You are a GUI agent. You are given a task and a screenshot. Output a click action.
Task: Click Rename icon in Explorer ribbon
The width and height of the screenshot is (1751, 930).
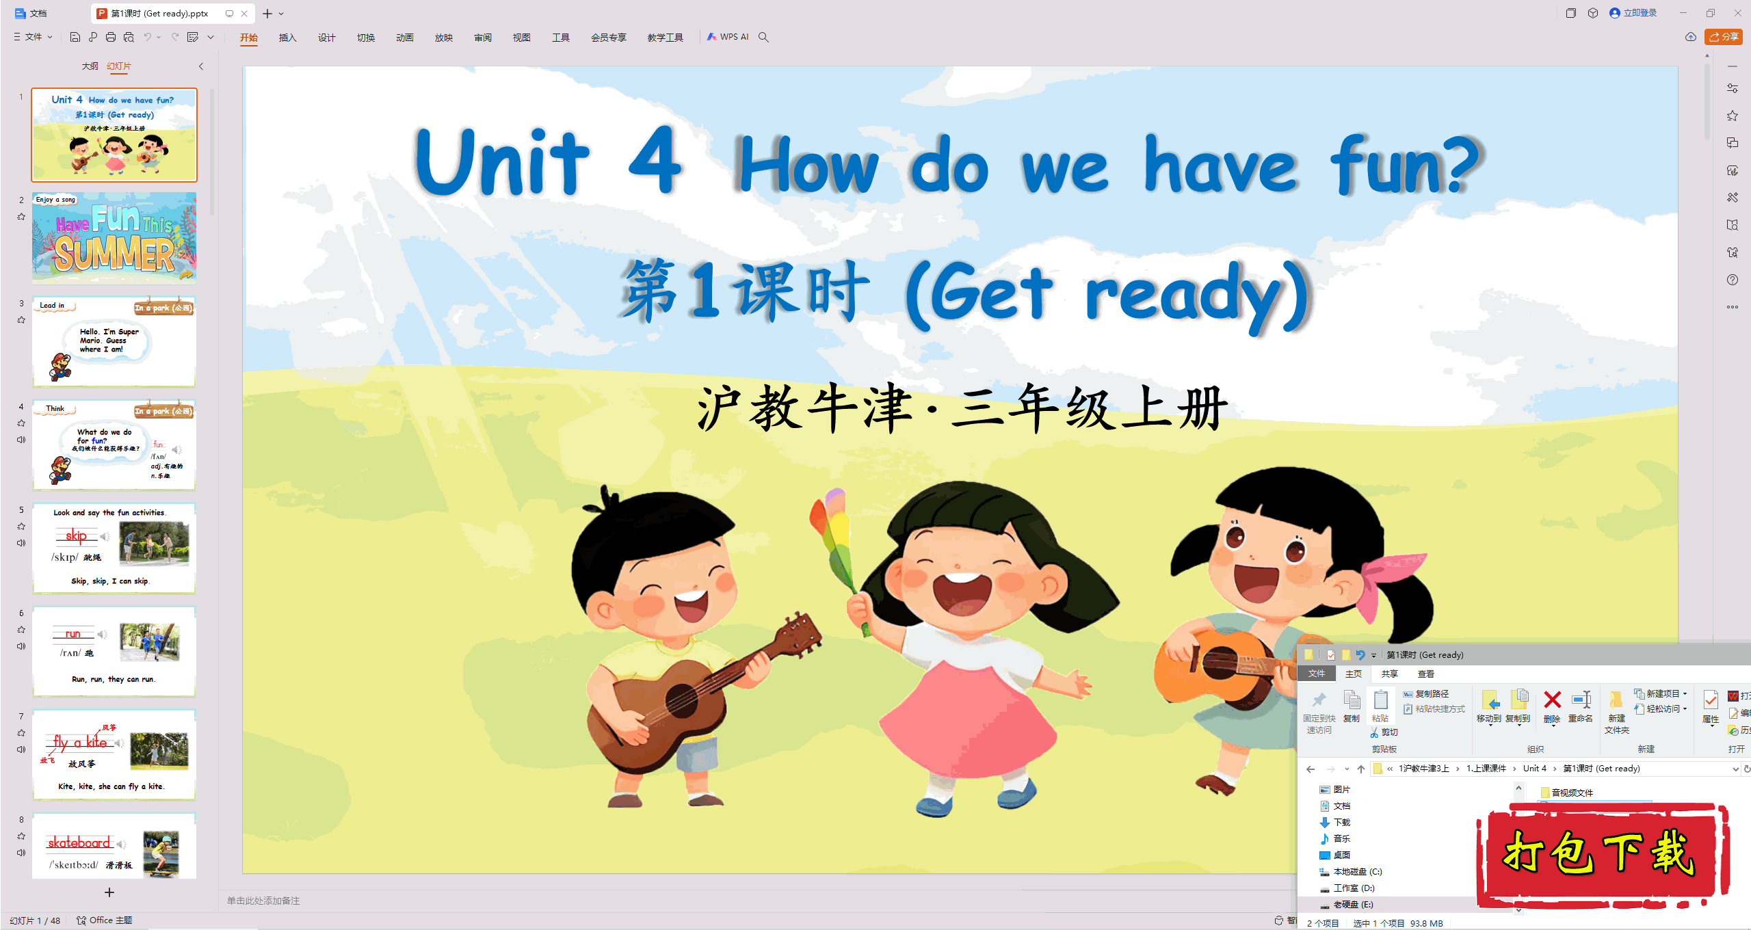coord(1581,700)
